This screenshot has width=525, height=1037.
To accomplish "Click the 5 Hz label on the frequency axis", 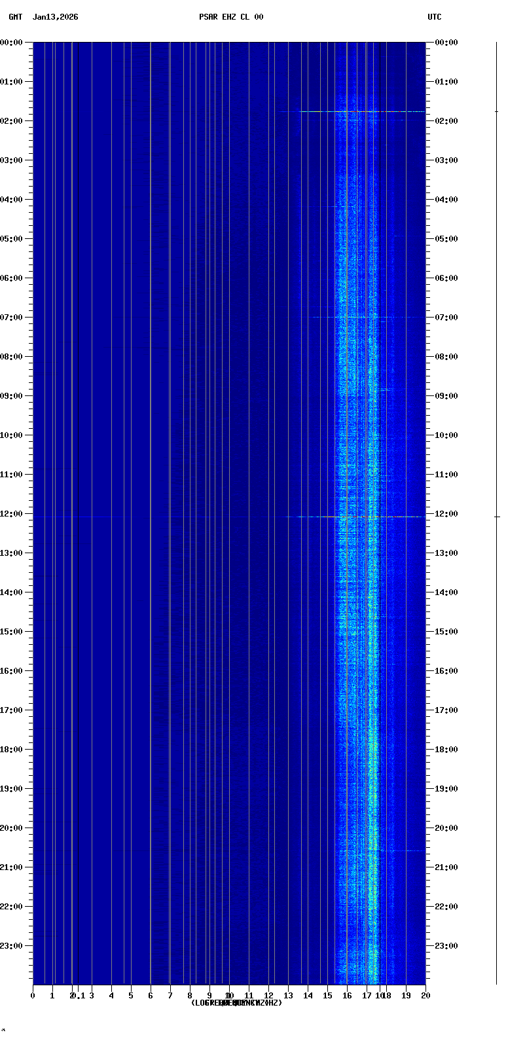I will point(131,996).
